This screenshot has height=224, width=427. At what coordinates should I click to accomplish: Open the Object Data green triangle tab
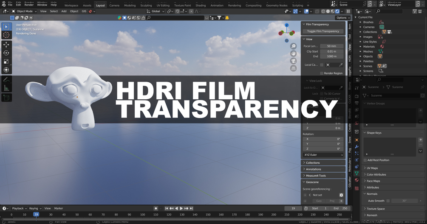357,173
